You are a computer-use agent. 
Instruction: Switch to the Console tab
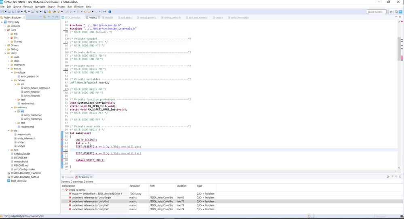69,177
